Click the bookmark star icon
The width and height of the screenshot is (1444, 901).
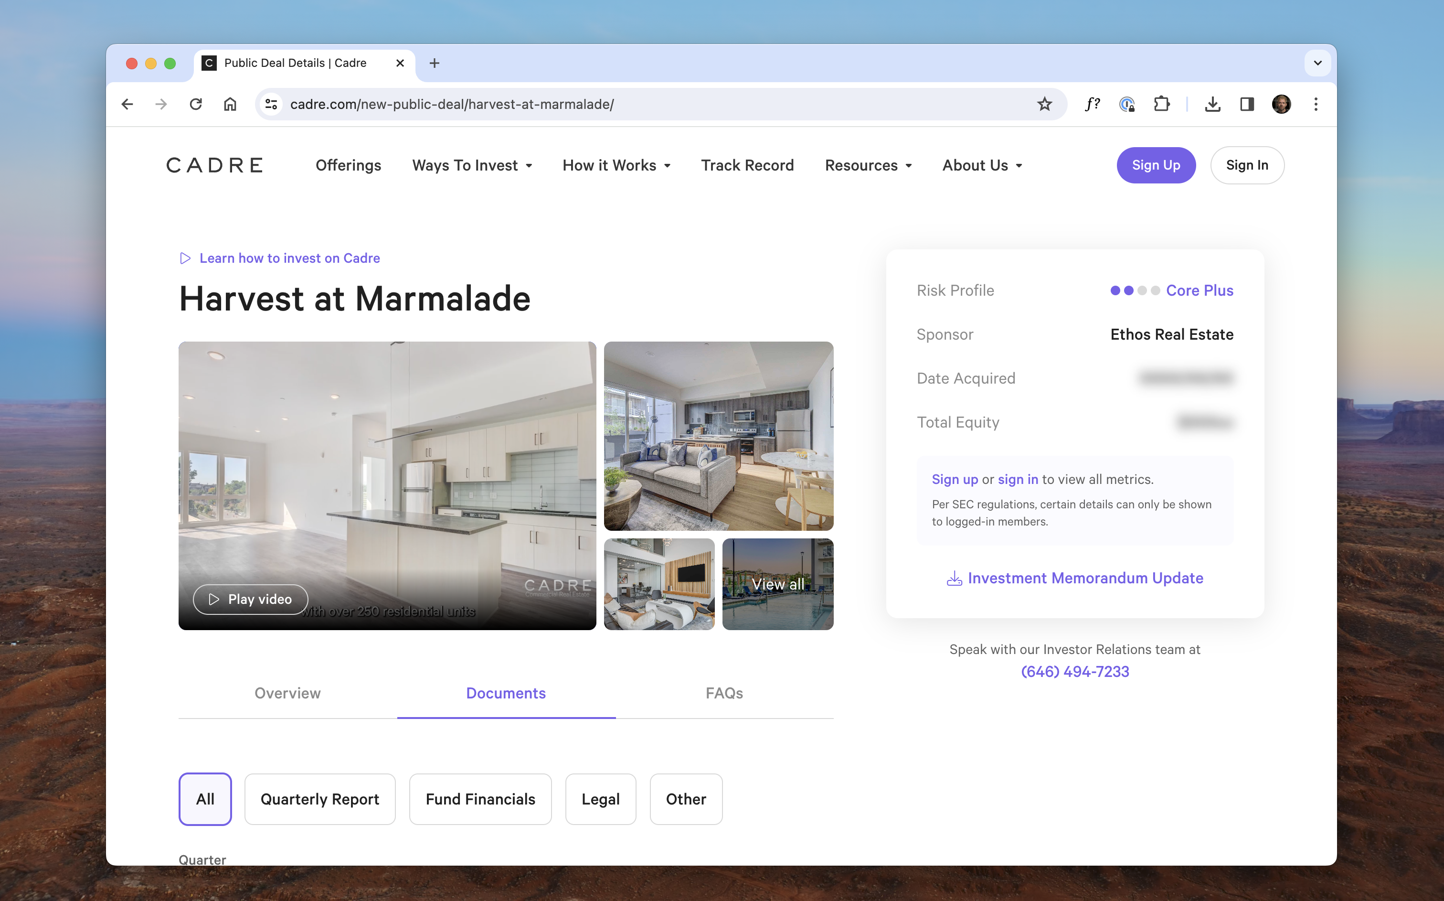1044,104
